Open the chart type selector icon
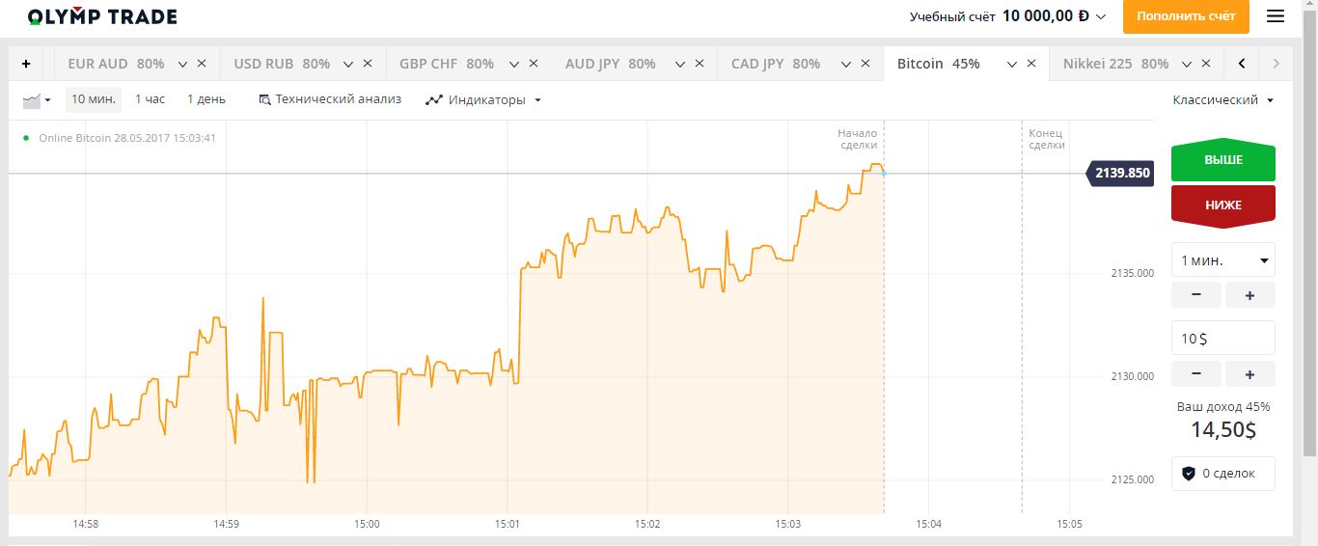Image resolution: width=1318 pixels, height=546 pixels. pos(37,99)
